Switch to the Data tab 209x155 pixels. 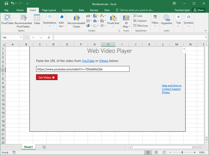[x=81, y=10]
